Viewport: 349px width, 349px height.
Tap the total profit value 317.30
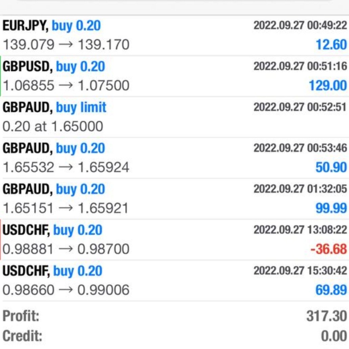(x=327, y=316)
